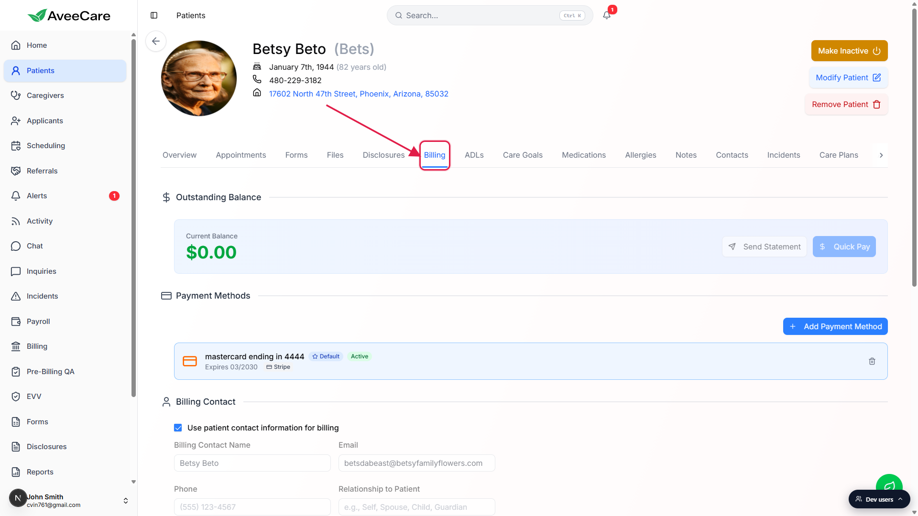
Task: Open the Disclosures patient tab
Action: tap(383, 155)
